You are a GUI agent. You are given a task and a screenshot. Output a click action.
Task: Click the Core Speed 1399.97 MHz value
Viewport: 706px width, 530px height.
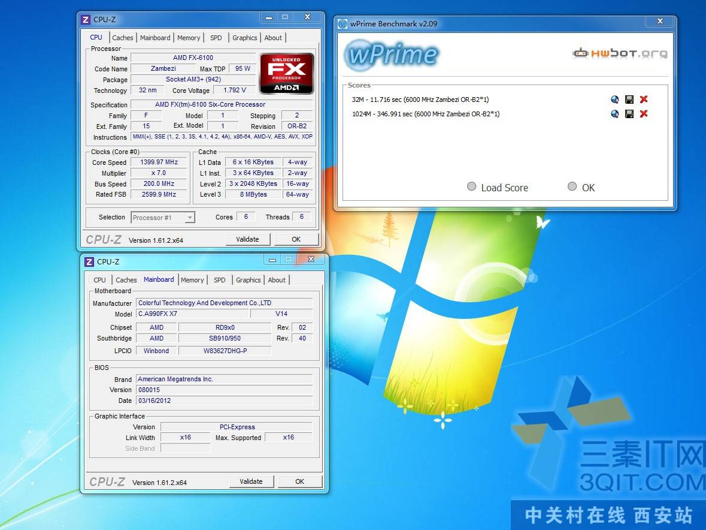click(x=159, y=162)
